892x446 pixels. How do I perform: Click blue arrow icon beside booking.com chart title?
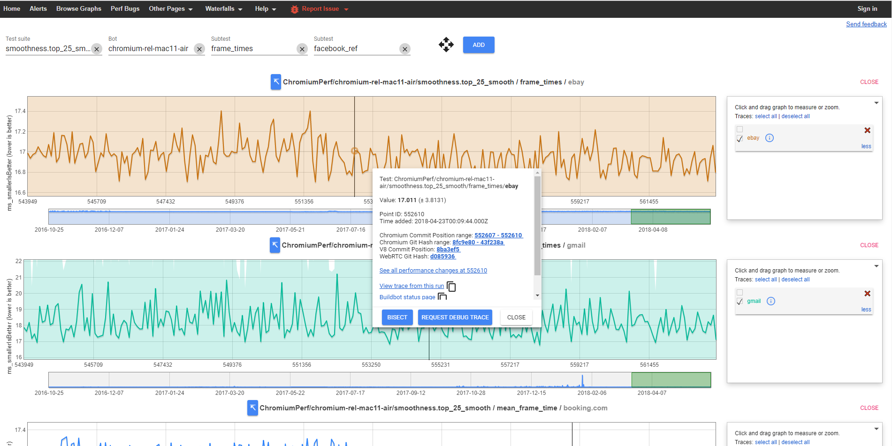252,408
